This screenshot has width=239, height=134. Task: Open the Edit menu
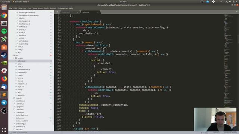[x=15, y=8]
